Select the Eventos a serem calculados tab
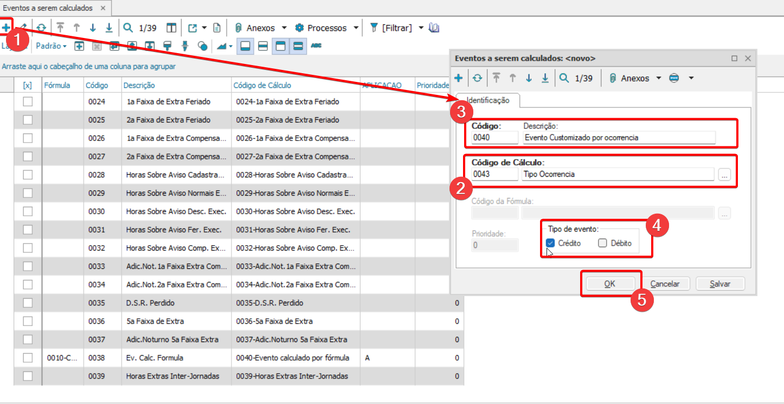The height and width of the screenshot is (404, 784). (x=56, y=8)
